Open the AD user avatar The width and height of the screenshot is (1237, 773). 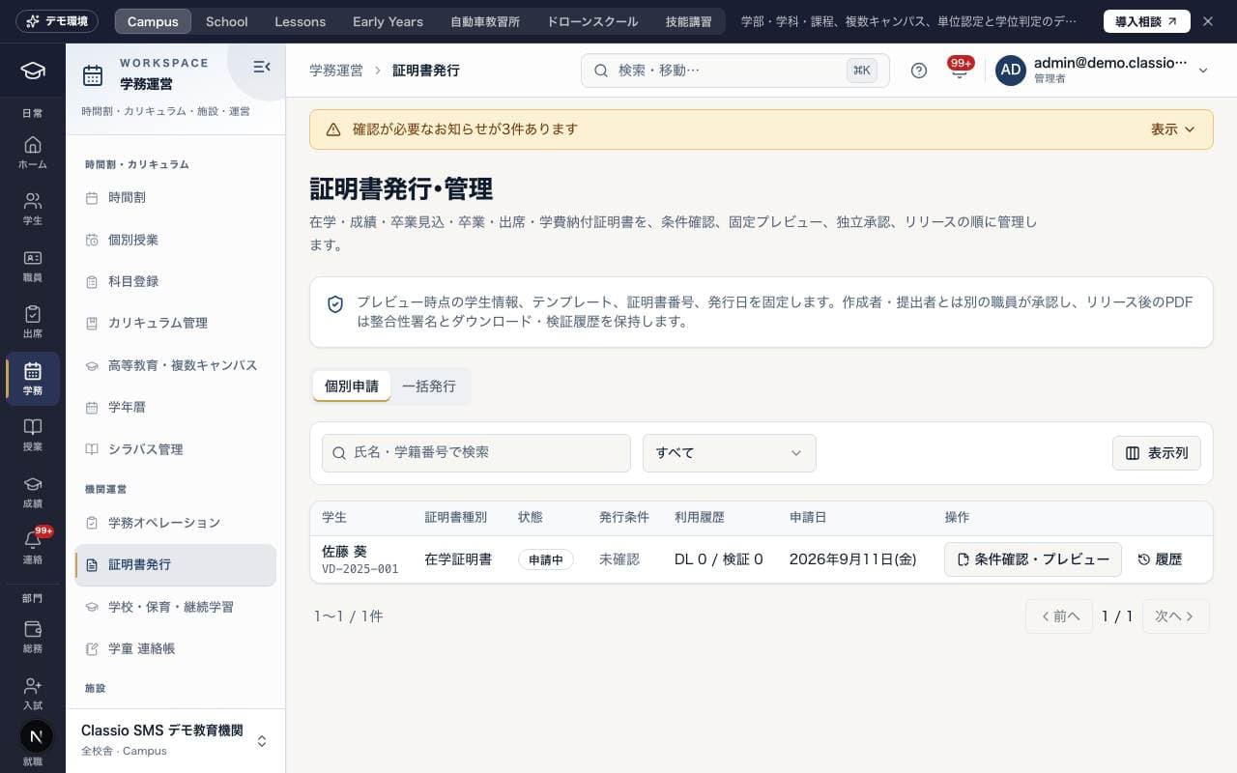coord(1011,71)
